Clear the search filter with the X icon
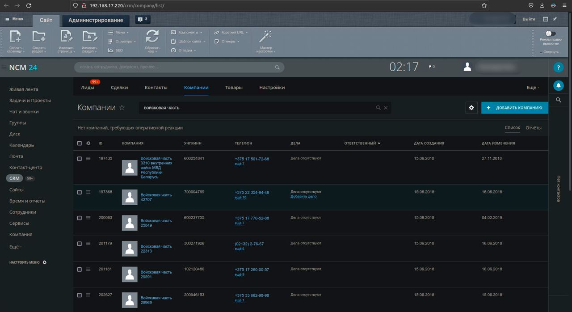 click(x=386, y=108)
